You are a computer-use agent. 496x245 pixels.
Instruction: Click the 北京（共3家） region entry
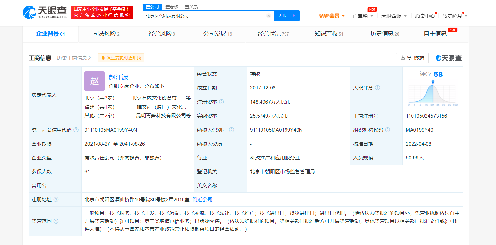99,98
